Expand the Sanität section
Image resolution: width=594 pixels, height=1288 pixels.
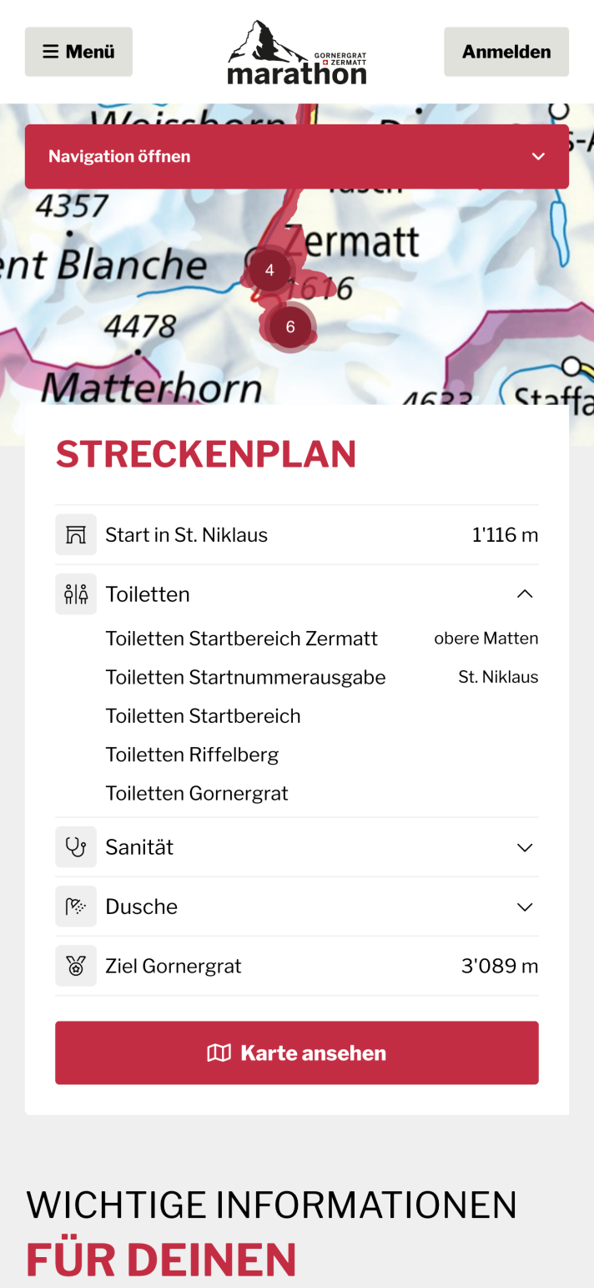(x=524, y=847)
